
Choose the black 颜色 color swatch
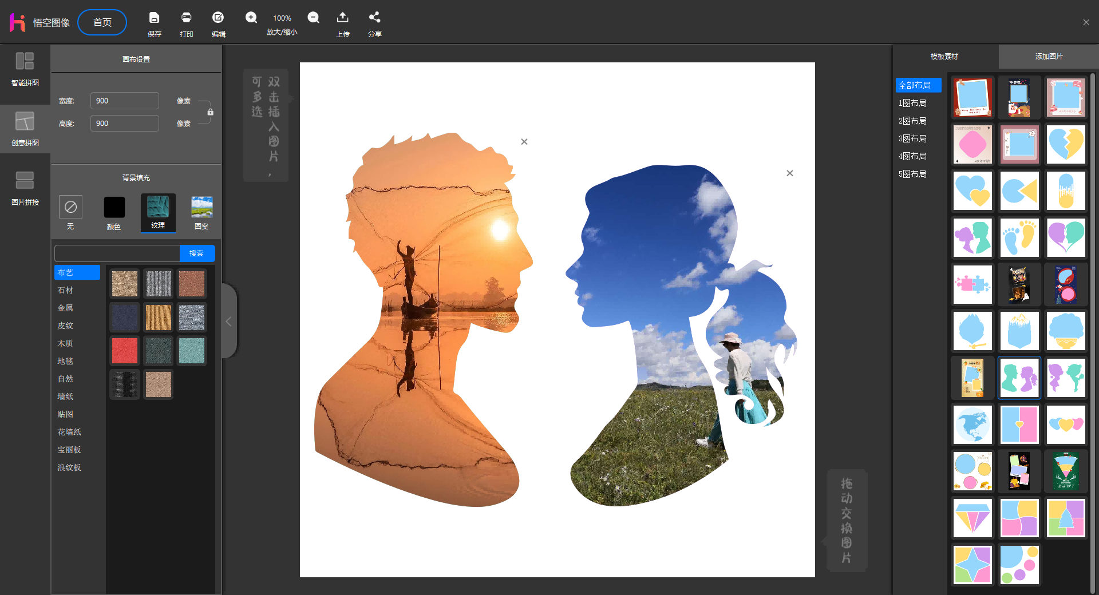pyautogui.click(x=114, y=207)
